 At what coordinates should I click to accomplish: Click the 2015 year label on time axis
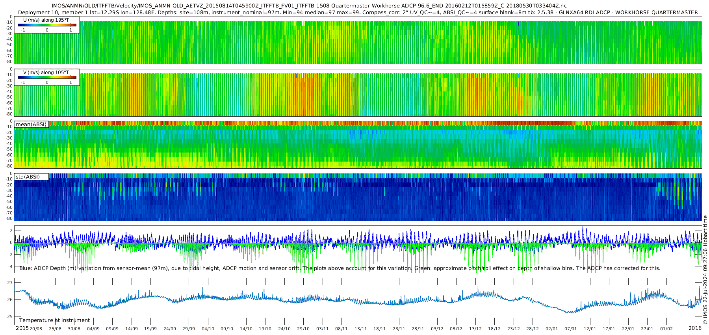22,328
